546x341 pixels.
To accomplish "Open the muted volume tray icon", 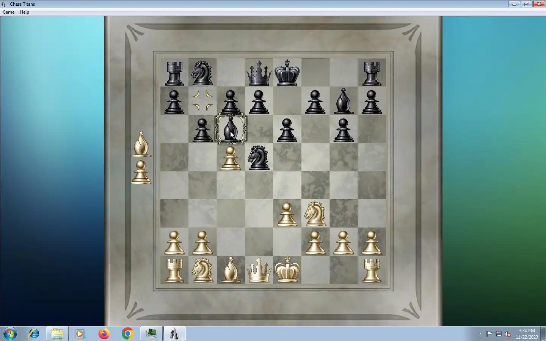I will pos(508,334).
